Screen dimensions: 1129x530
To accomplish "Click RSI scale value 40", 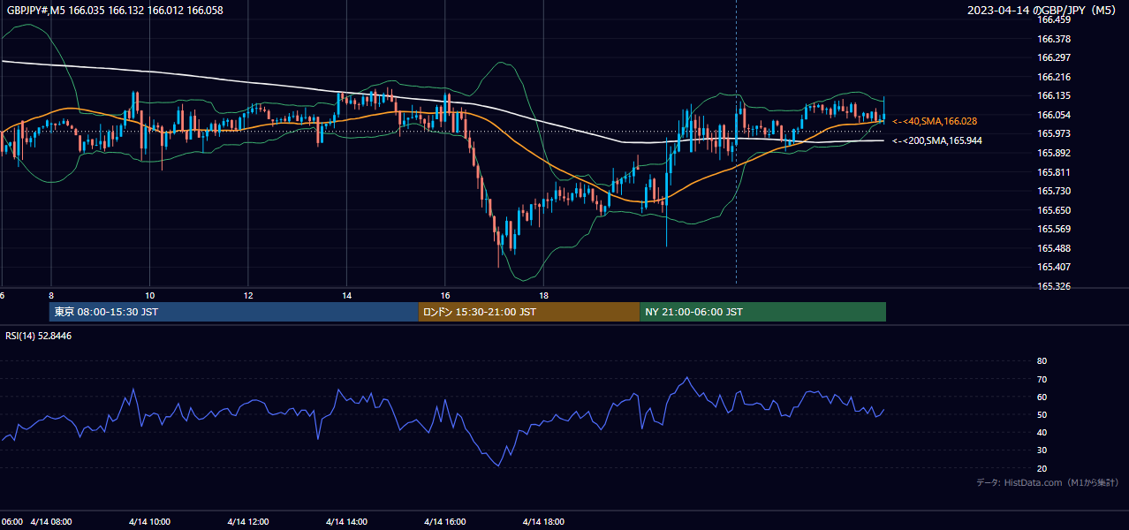I will [1042, 432].
